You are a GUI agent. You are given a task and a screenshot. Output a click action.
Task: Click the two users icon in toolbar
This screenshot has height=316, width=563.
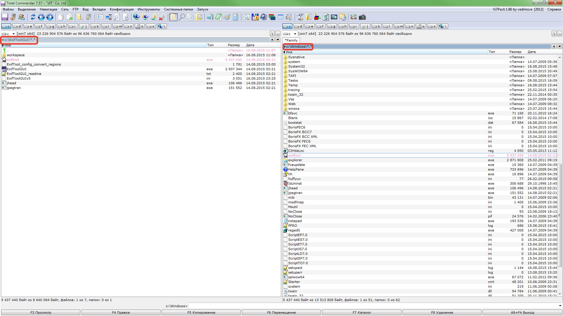click(x=21, y=17)
